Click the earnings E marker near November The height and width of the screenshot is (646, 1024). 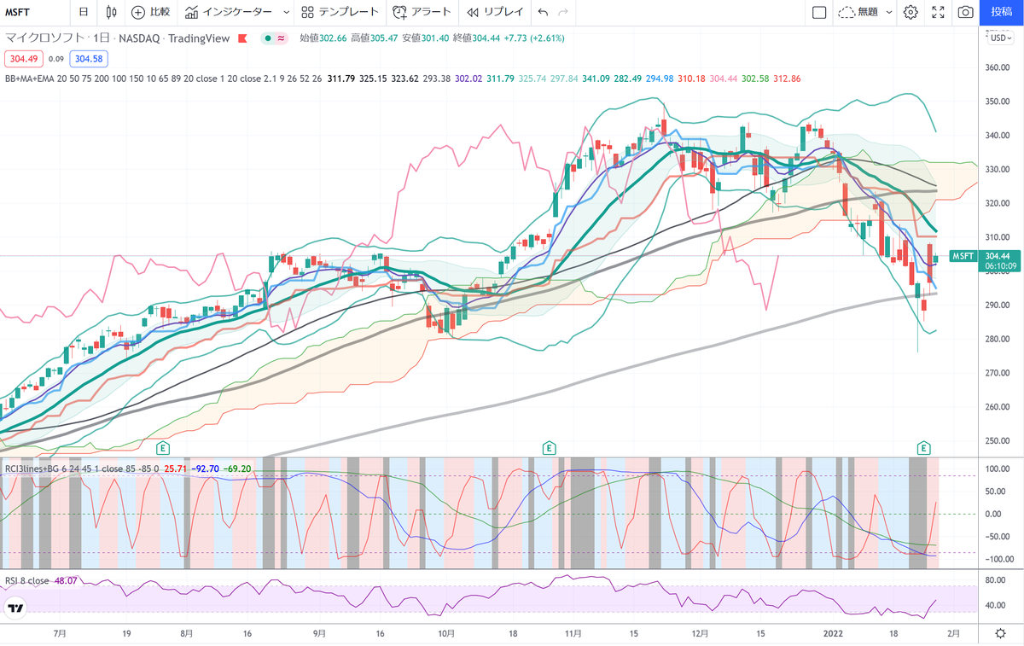[x=549, y=447]
